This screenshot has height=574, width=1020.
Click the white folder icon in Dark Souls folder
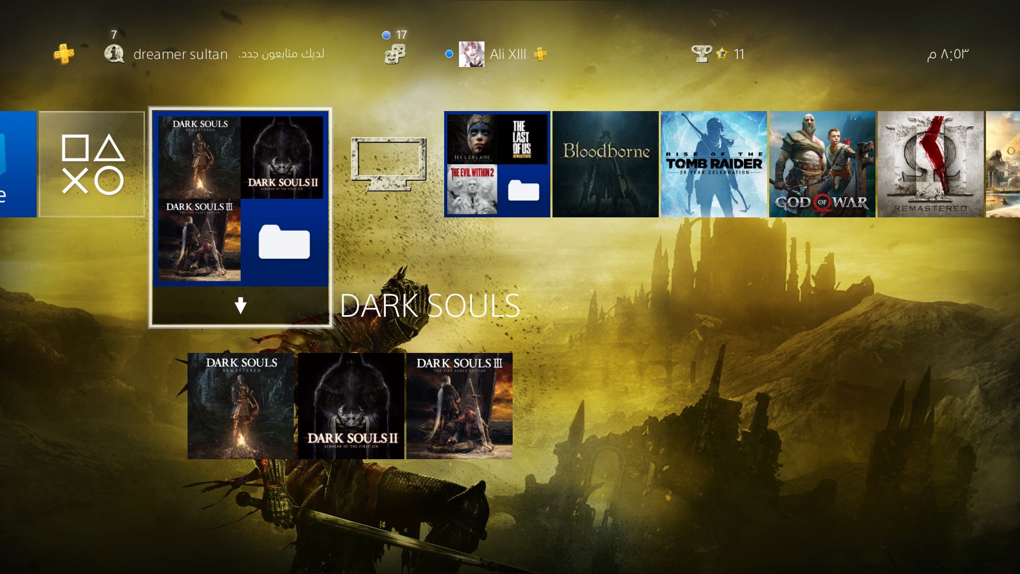click(x=284, y=241)
